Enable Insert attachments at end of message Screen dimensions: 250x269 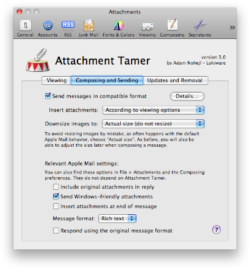(x=56, y=206)
